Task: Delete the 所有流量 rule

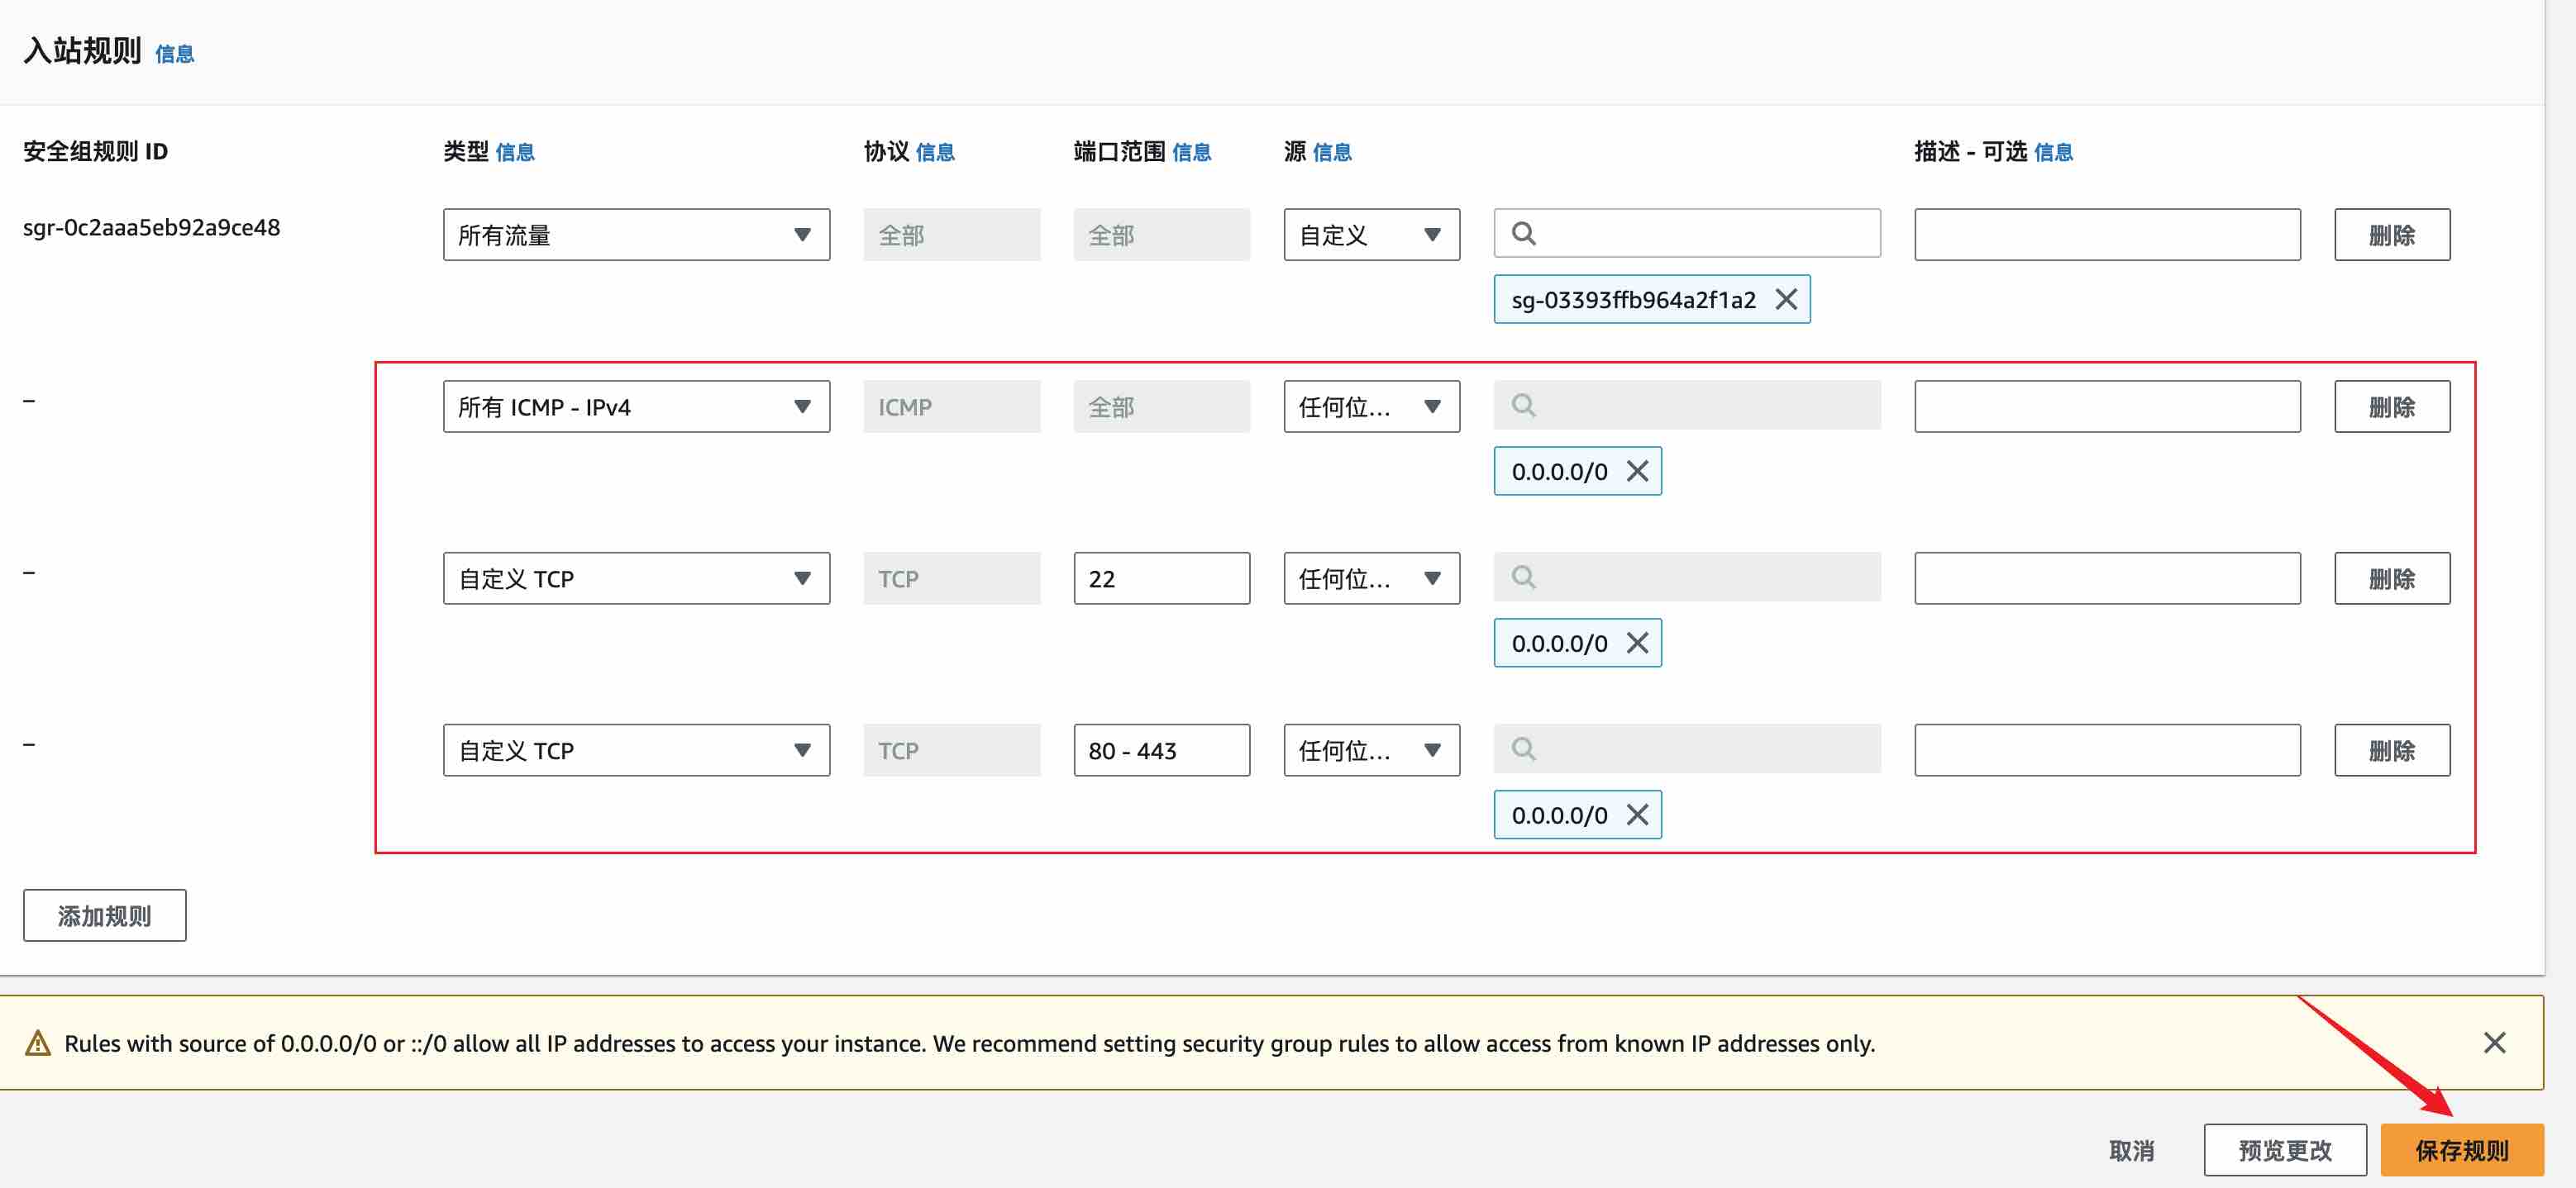Action: coord(2392,235)
